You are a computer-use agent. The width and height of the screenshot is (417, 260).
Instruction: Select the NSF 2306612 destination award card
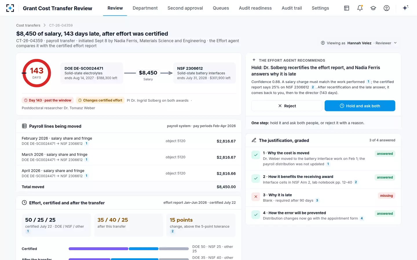(204, 73)
